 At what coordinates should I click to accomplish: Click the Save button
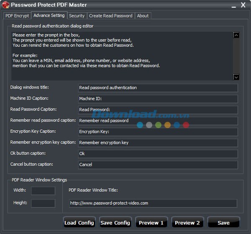pyautogui.click(x=224, y=222)
